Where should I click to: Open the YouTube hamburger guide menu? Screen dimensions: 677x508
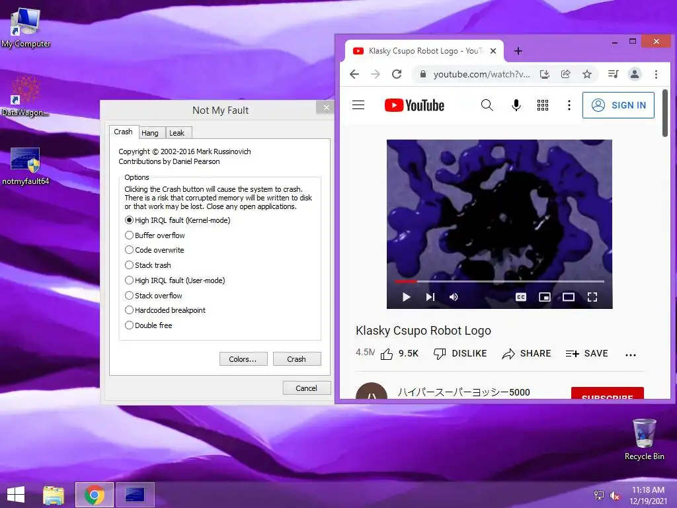pos(358,105)
